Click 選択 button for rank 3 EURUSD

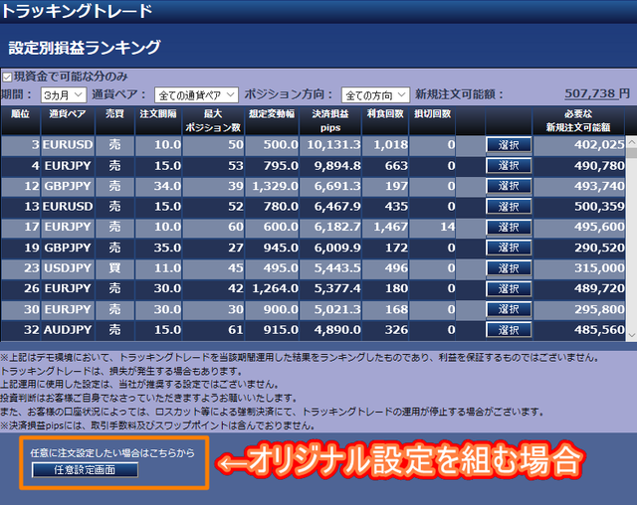(x=509, y=145)
